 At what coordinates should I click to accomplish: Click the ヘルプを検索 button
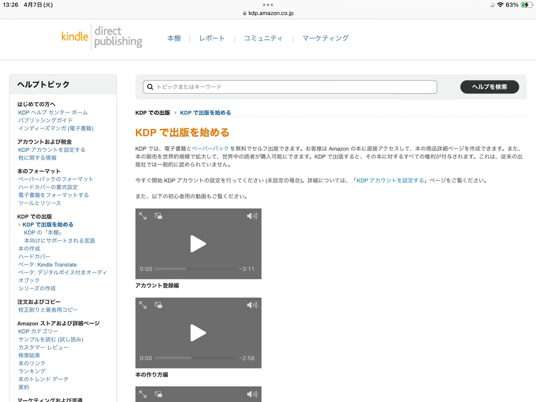click(490, 87)
